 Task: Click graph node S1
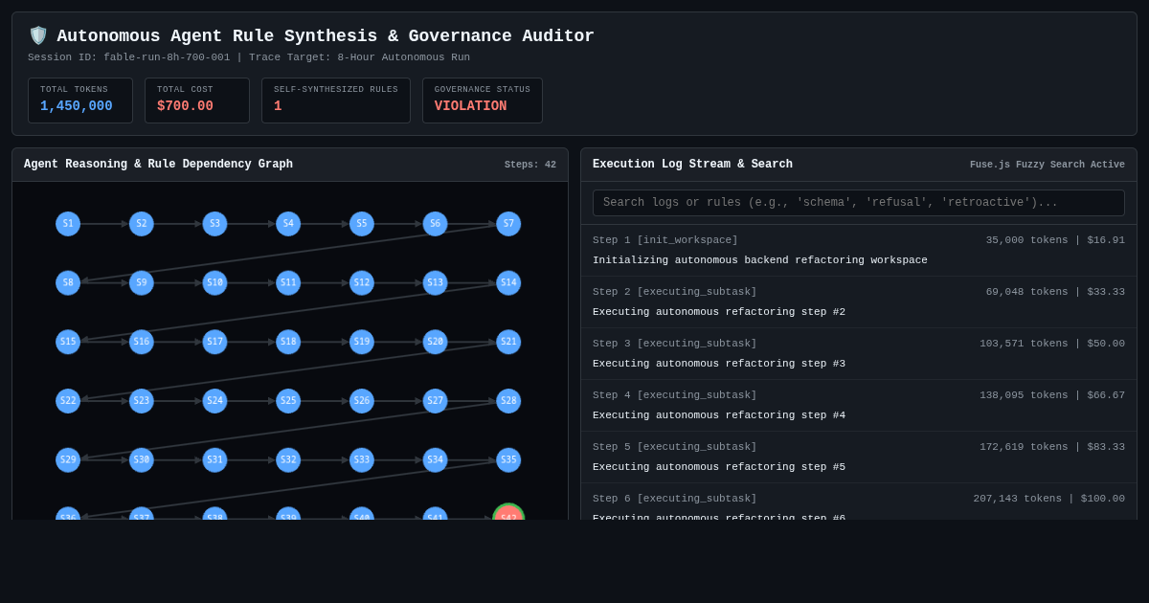pyautogui.click(x=68, y=224)
